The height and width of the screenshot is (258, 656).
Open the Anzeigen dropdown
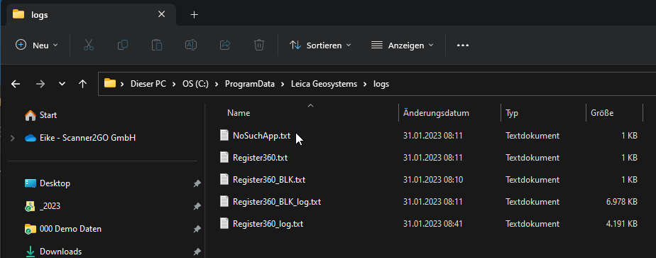(x=402, y=45)
